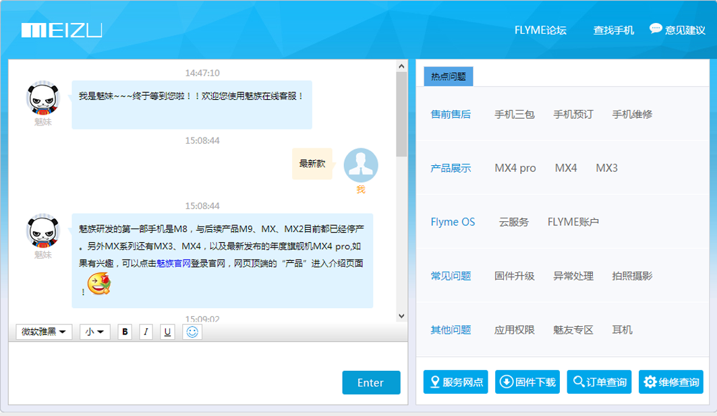The image size is (717, 416).
Task: Click the user avatar labeled 我
Action: [361, 165]
